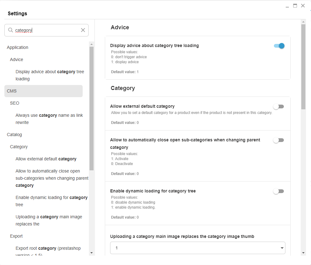Viewport: 311px width, 265px height.
Task: Click the search input field
Action: click(x=47, y=30)
